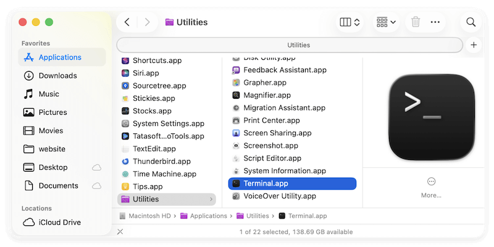Click the trash icon in the toolbar
494x247 pixels.
[416, 22]
